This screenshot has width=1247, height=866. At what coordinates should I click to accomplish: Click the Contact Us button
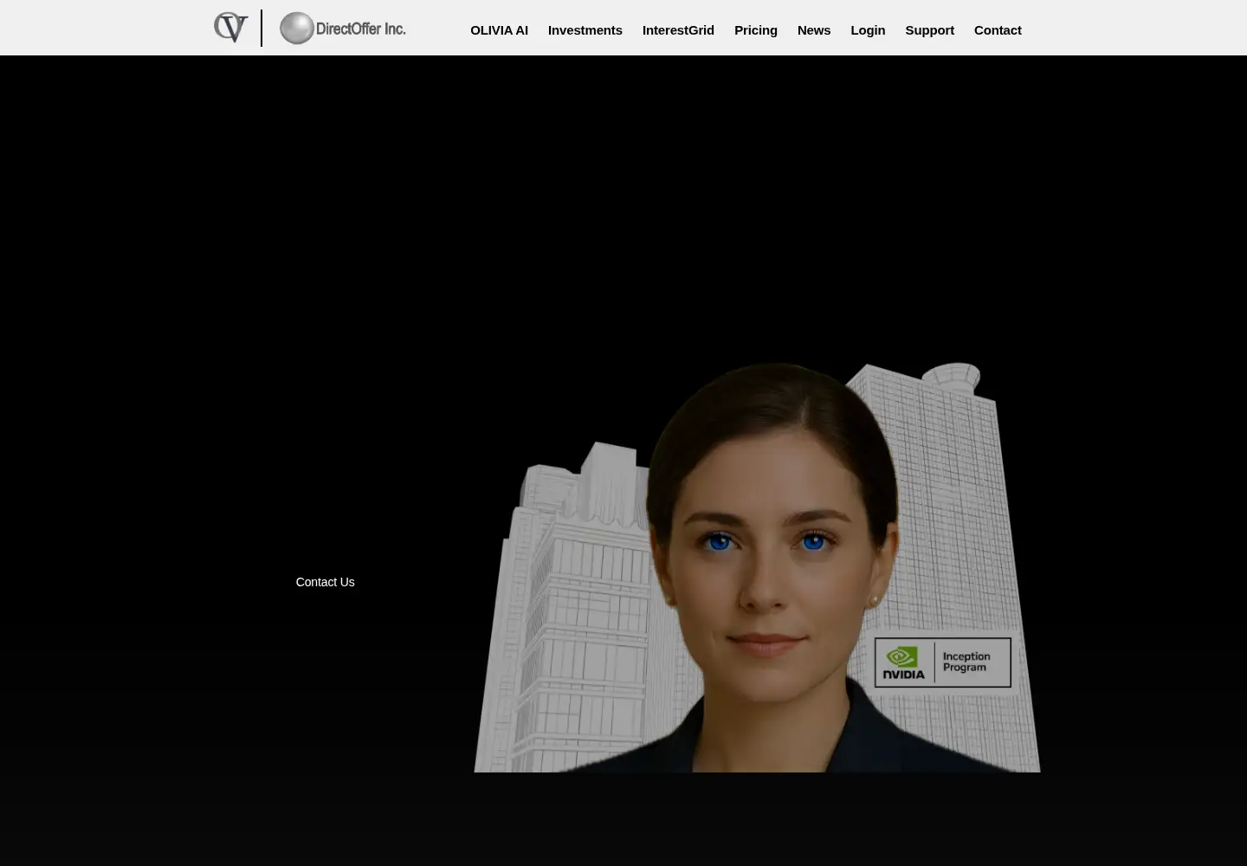click(325, 582)
